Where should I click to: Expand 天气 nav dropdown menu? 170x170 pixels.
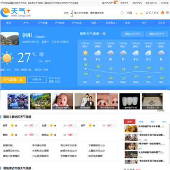pos(26,23)
